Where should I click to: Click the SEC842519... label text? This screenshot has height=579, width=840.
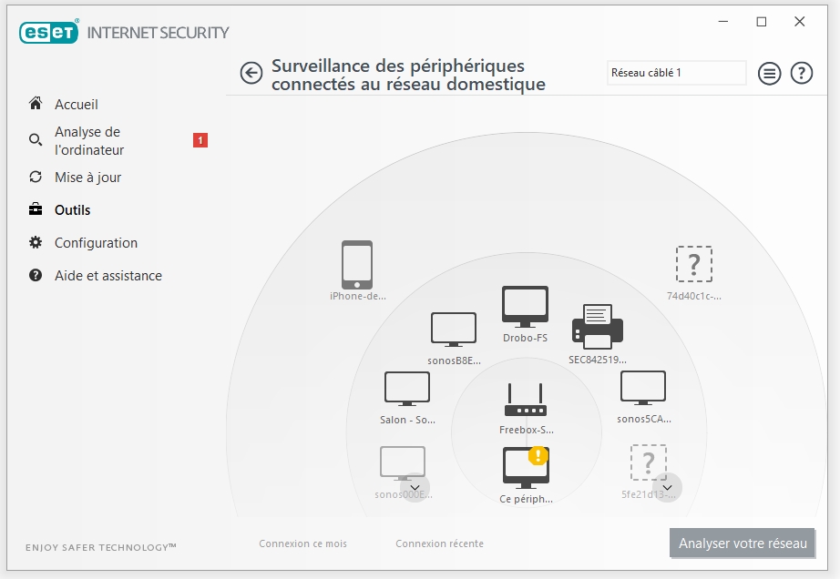coord(598,360)
